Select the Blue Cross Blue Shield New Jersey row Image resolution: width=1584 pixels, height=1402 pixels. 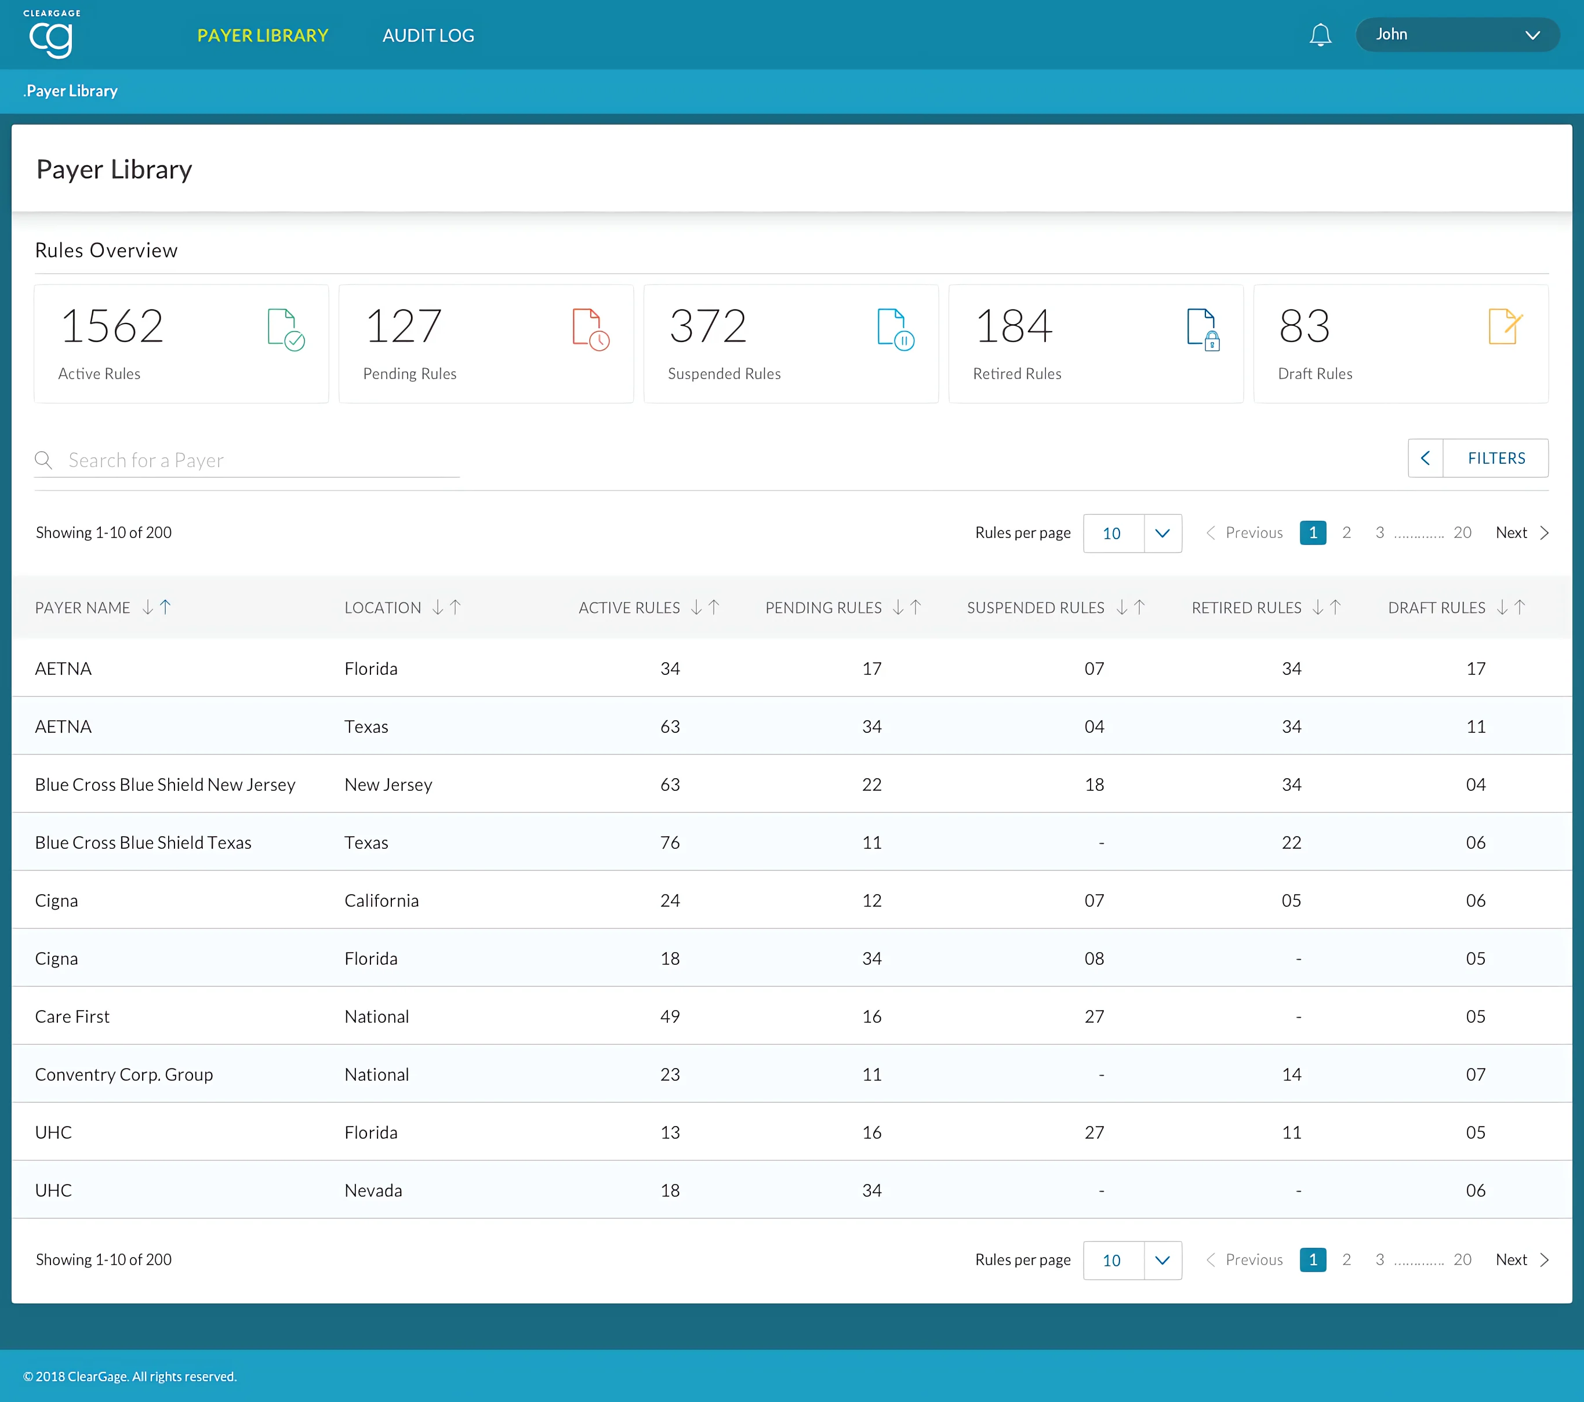(x=792, y=784)
